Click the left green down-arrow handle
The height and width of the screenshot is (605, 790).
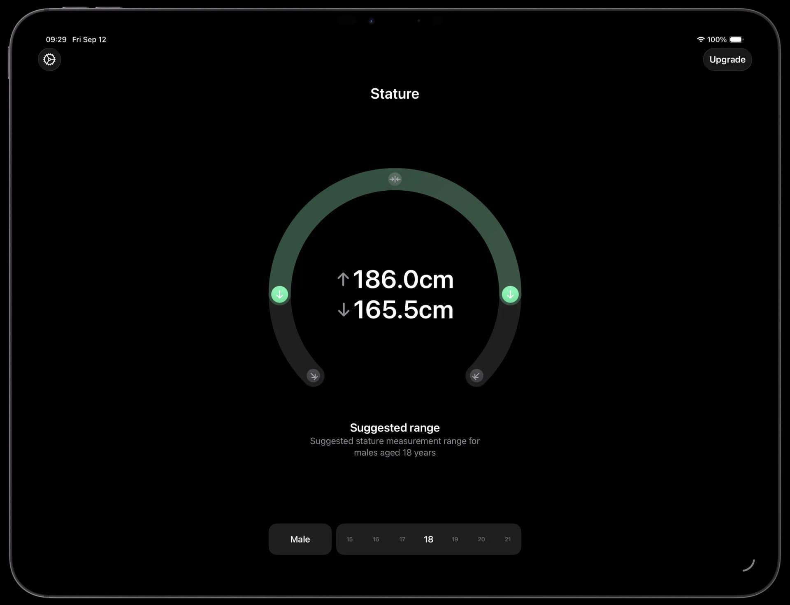coord(279,294)
